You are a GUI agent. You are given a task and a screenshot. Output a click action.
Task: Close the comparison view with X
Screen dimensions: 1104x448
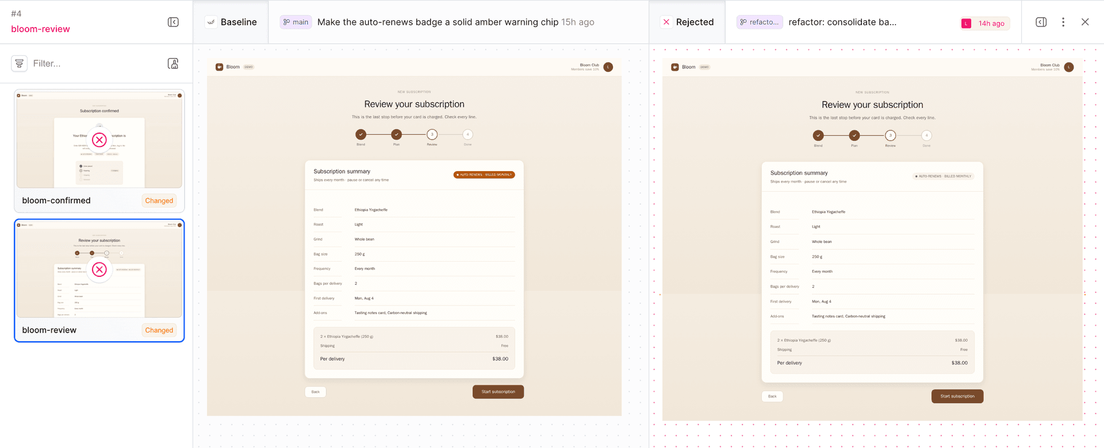coord(1085,22)
